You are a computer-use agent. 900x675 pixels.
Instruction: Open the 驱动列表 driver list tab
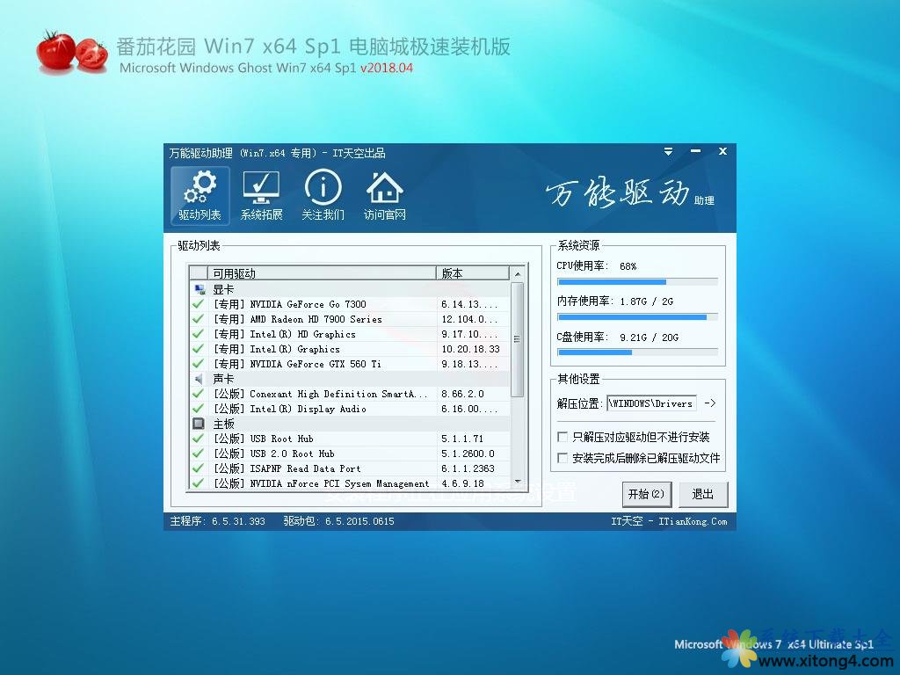click(200, 195)
